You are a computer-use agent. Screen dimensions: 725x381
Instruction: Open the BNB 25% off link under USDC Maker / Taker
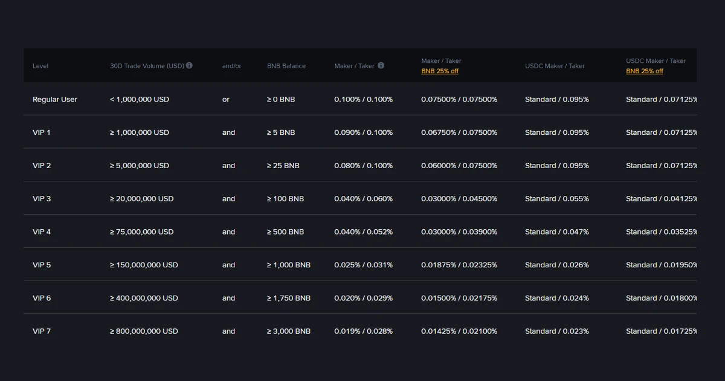click(x=645, y=71)
